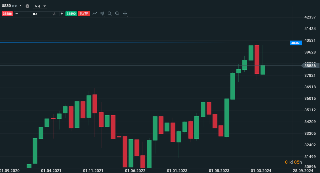The width and height of the screenshot is (320, 173).
Task: Click the blue horizontal line at 40361
Action: (x=150, y=43)
